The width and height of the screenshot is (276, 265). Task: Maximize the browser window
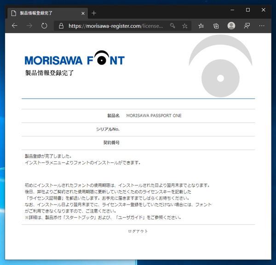tap(247, 10)
